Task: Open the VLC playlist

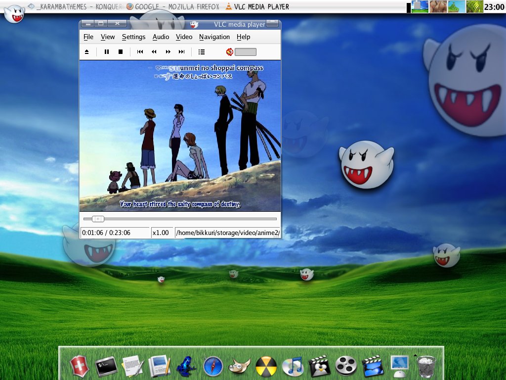Action: point(202,51)
